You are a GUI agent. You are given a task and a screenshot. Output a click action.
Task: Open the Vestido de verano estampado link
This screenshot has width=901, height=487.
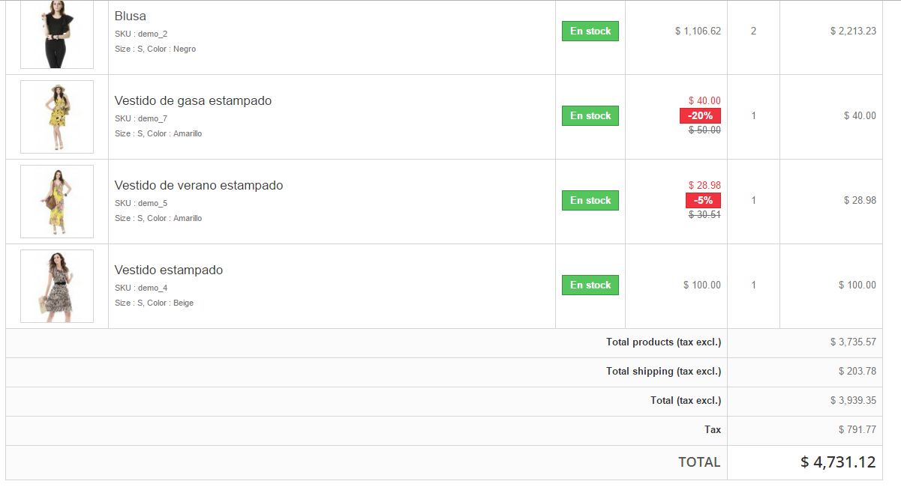coord(199,185)
